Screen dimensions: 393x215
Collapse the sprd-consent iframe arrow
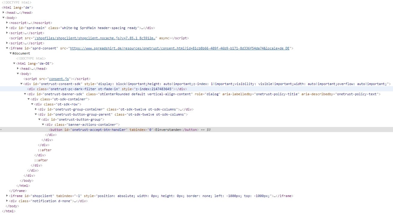tap(7, 48)
